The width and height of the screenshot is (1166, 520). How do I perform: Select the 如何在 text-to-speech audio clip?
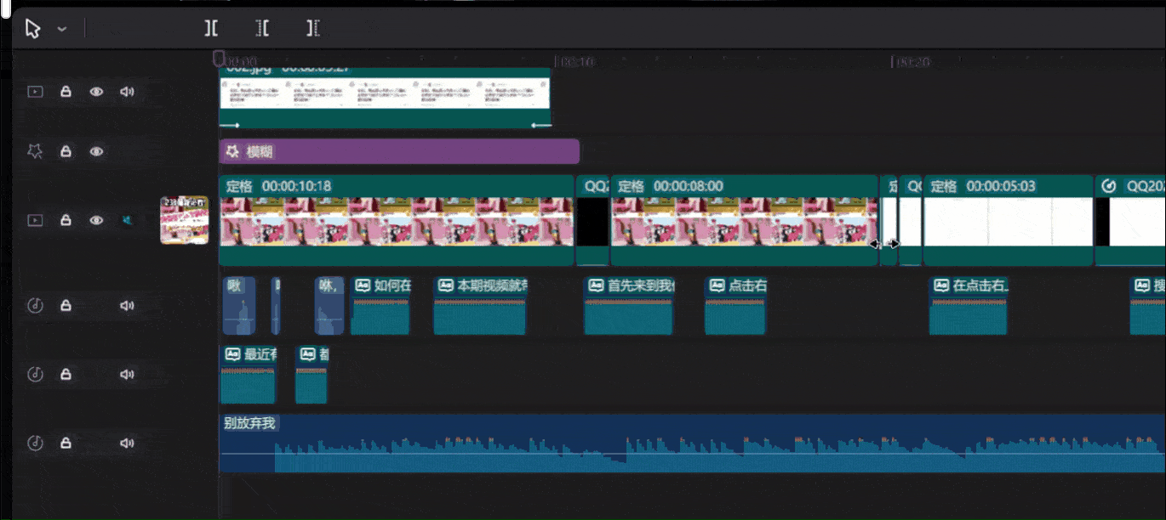pos(380,306)
